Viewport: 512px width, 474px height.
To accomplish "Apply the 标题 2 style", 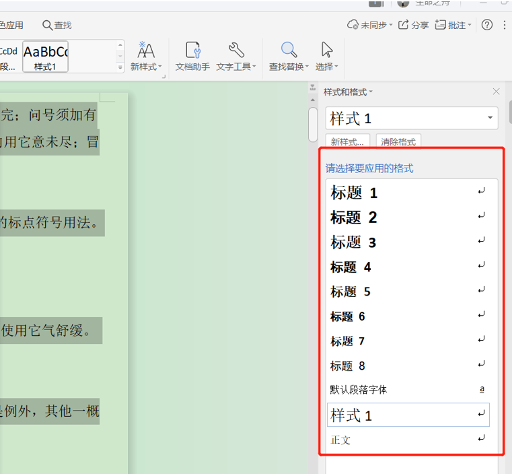I will click(408, 217).
